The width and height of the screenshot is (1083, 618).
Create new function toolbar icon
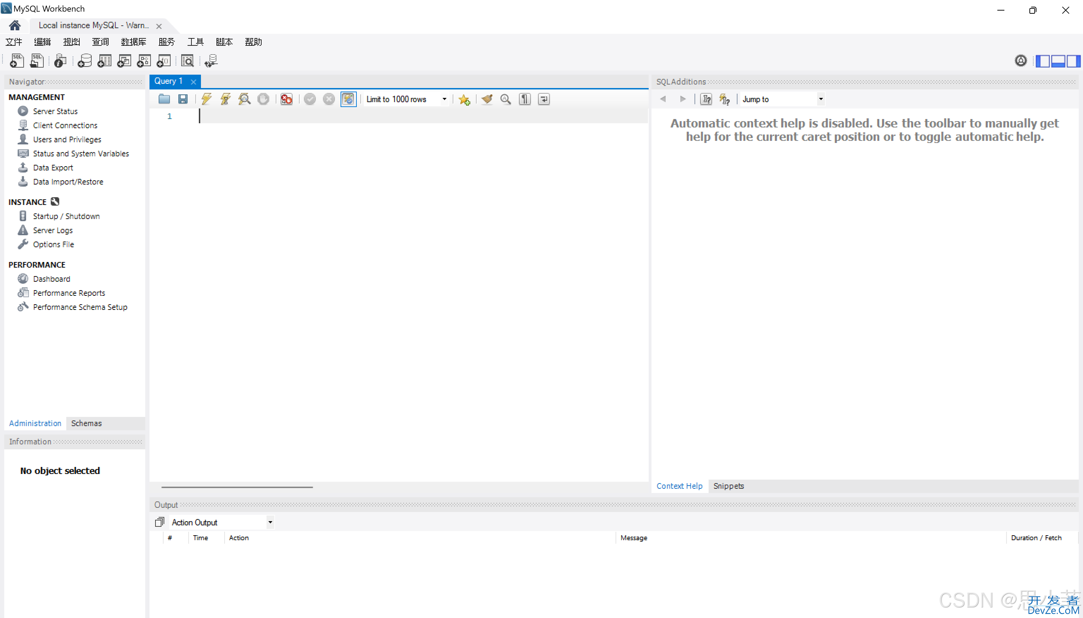tap(164, 61)
